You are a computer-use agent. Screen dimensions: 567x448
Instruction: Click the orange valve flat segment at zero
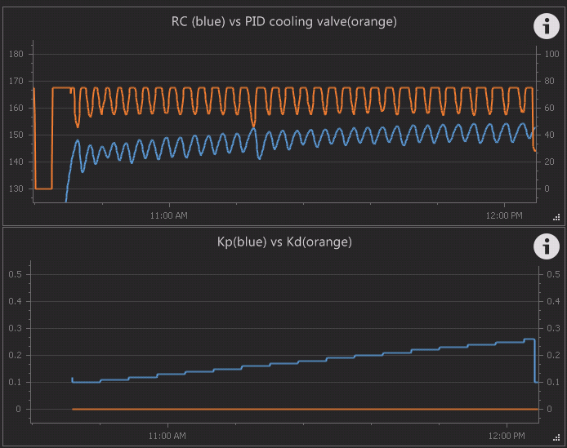44,189
